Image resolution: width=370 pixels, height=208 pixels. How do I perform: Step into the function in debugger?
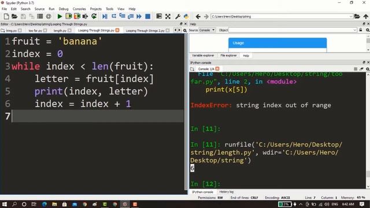click(122, 16)
